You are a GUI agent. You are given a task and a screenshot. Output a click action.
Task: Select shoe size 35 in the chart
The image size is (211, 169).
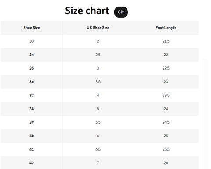click(x=32, y=68)
